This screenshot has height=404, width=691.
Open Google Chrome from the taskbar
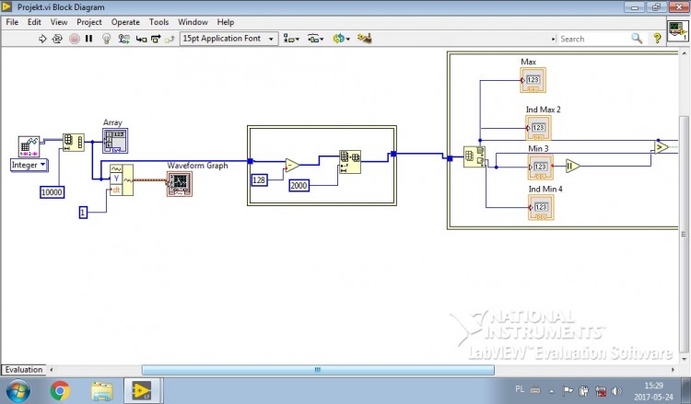click(60, 391)
